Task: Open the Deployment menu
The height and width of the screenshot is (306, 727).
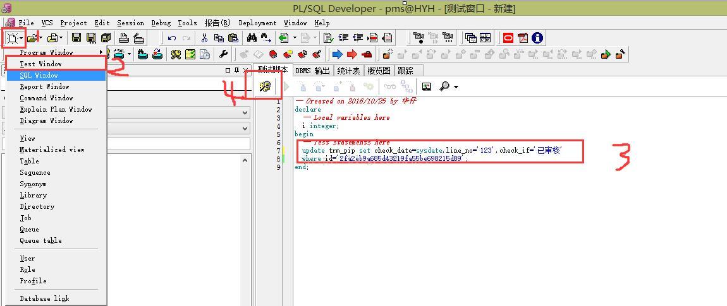Action: click(x=257, y=23)
